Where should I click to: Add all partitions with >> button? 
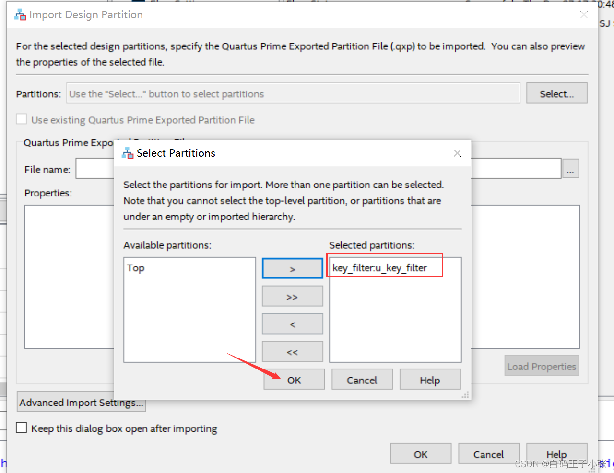pyautogui.click(x=293, y=297)
